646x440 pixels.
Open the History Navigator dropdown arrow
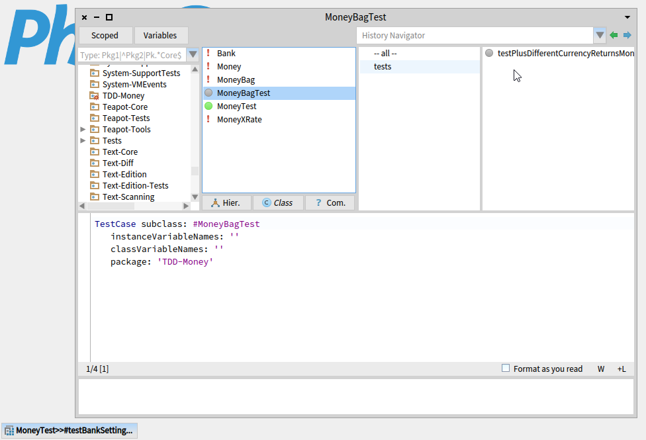point(600,36)
